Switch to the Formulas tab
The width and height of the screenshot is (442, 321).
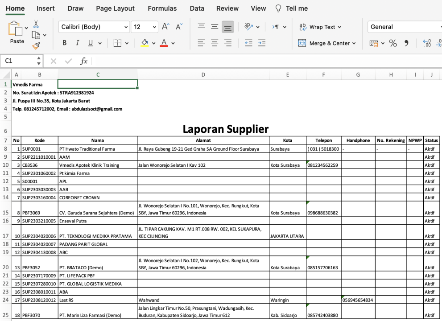162,8
